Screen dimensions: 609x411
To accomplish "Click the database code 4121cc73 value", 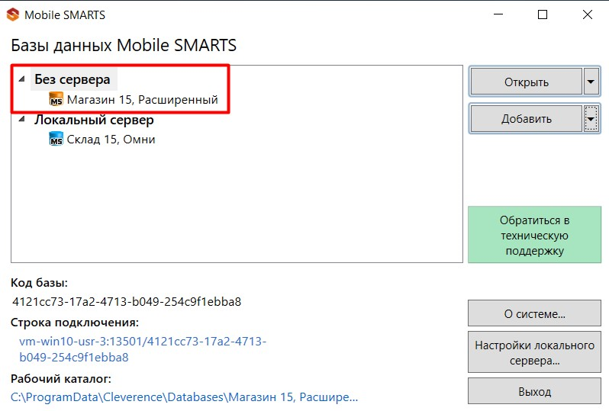I will pyautogui.click(x=127, y=301).
